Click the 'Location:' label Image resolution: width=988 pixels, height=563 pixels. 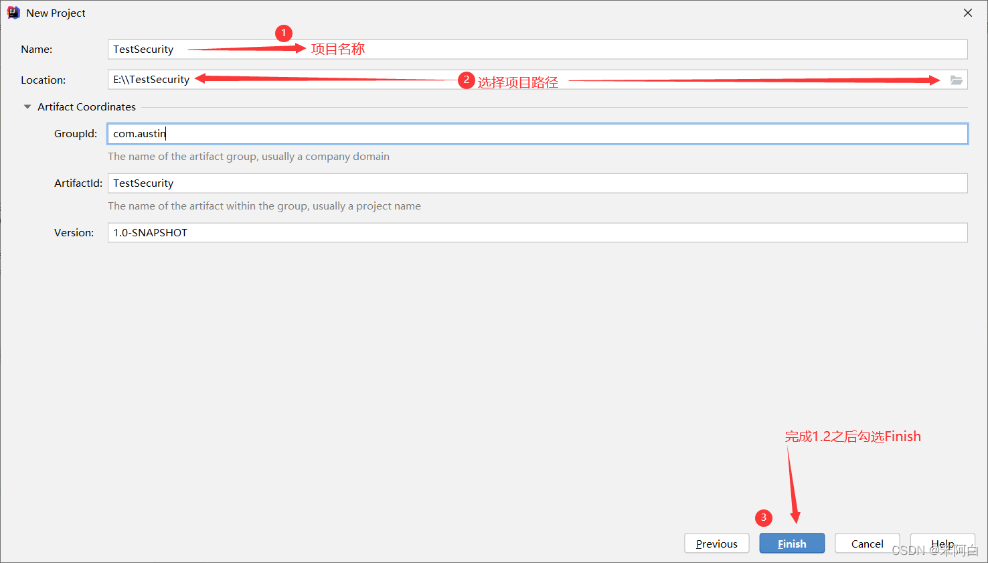tap(44, 80)
